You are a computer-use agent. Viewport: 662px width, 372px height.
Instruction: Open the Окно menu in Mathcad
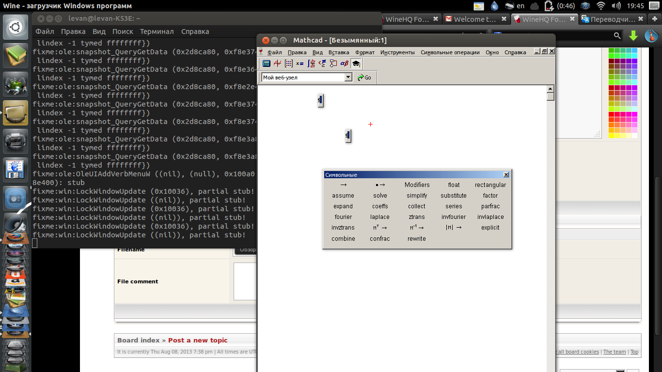(492, 52)
